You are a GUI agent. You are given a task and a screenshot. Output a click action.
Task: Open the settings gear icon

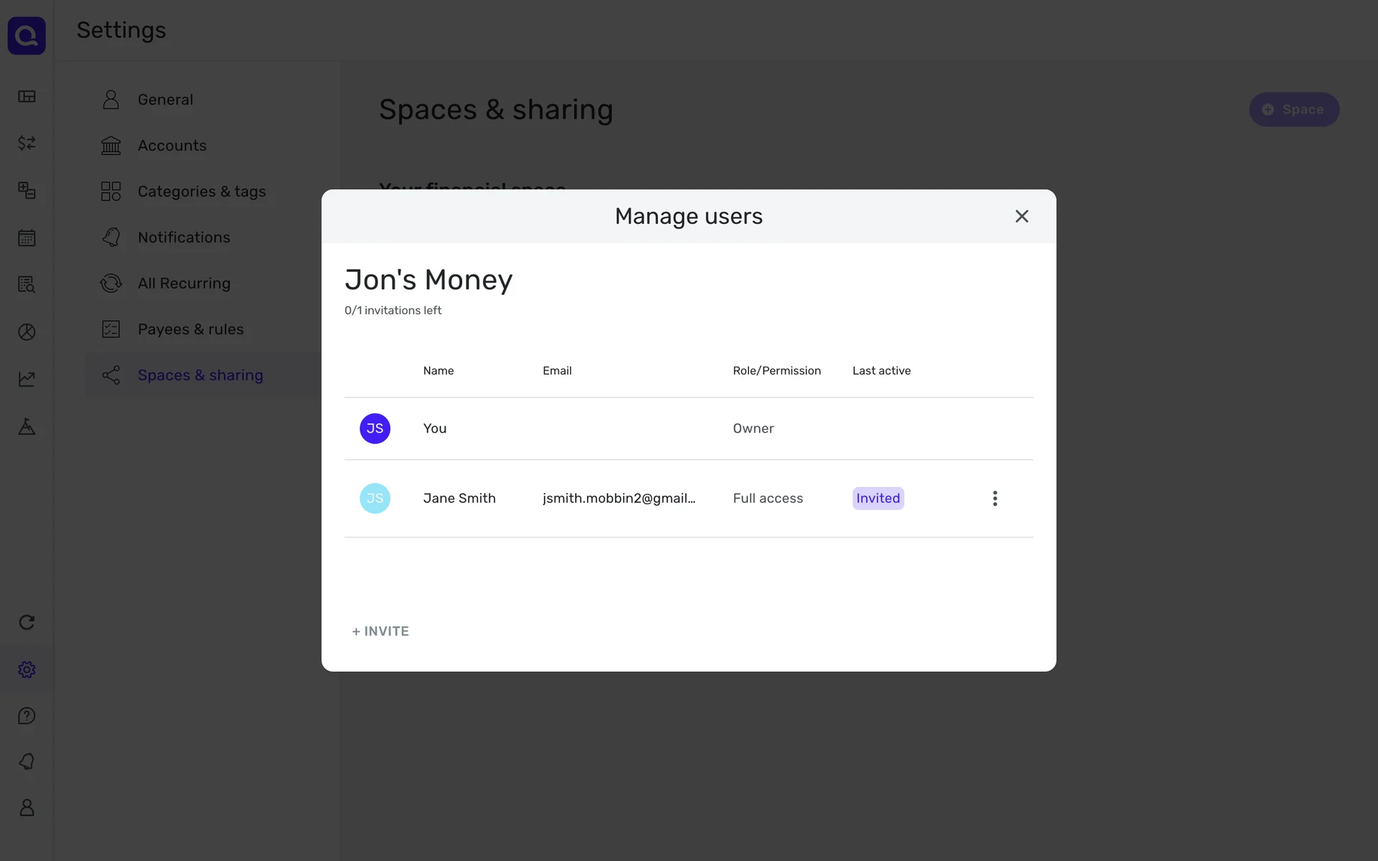[x=27, y=669]
